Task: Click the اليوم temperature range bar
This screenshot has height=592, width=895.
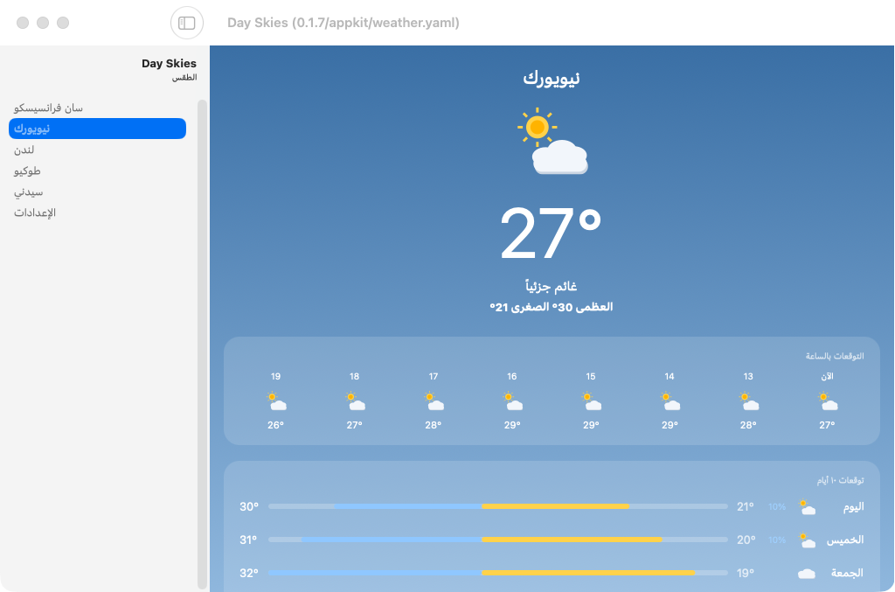Action: tap(497, 506)
